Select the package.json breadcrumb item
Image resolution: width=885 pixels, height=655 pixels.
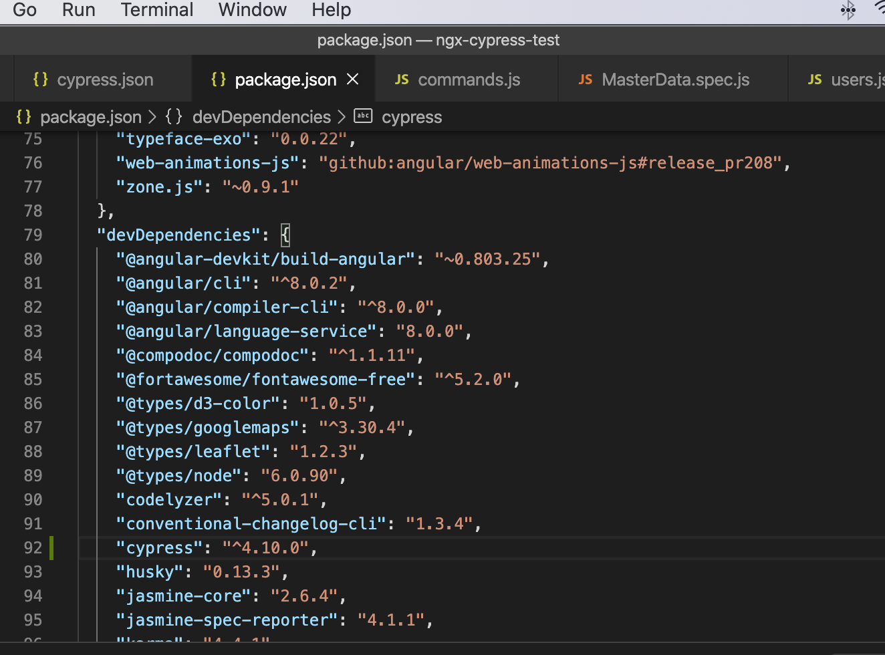[91, 117]
